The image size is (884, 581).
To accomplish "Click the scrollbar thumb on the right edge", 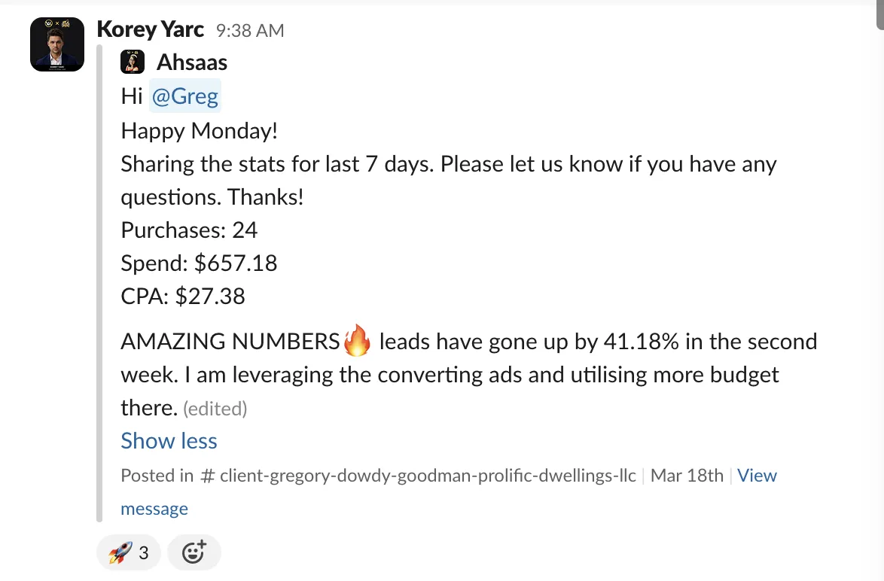I will 880,14.
